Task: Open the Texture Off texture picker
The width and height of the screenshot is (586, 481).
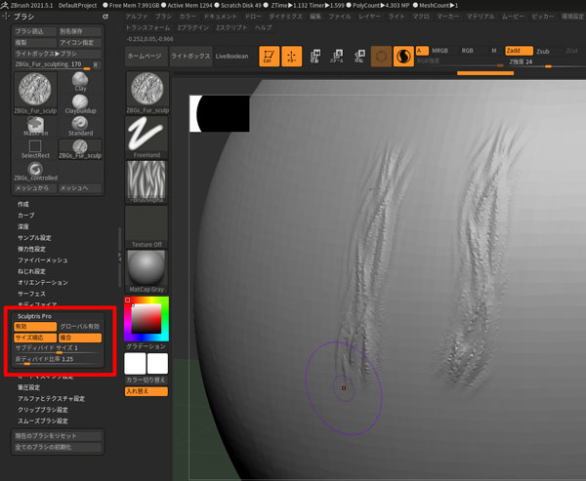Action: pyautogui.click(x=146, y=226)
